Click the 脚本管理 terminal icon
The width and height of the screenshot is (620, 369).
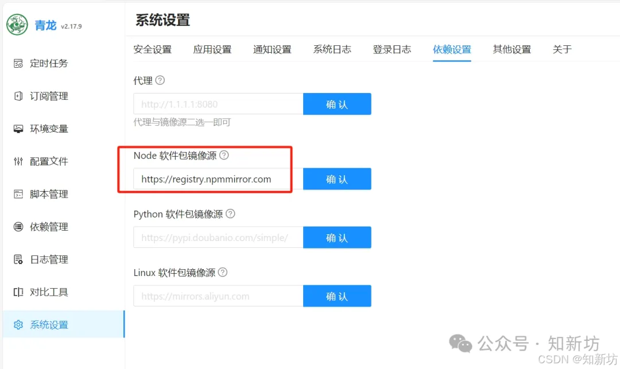point(18,194)
